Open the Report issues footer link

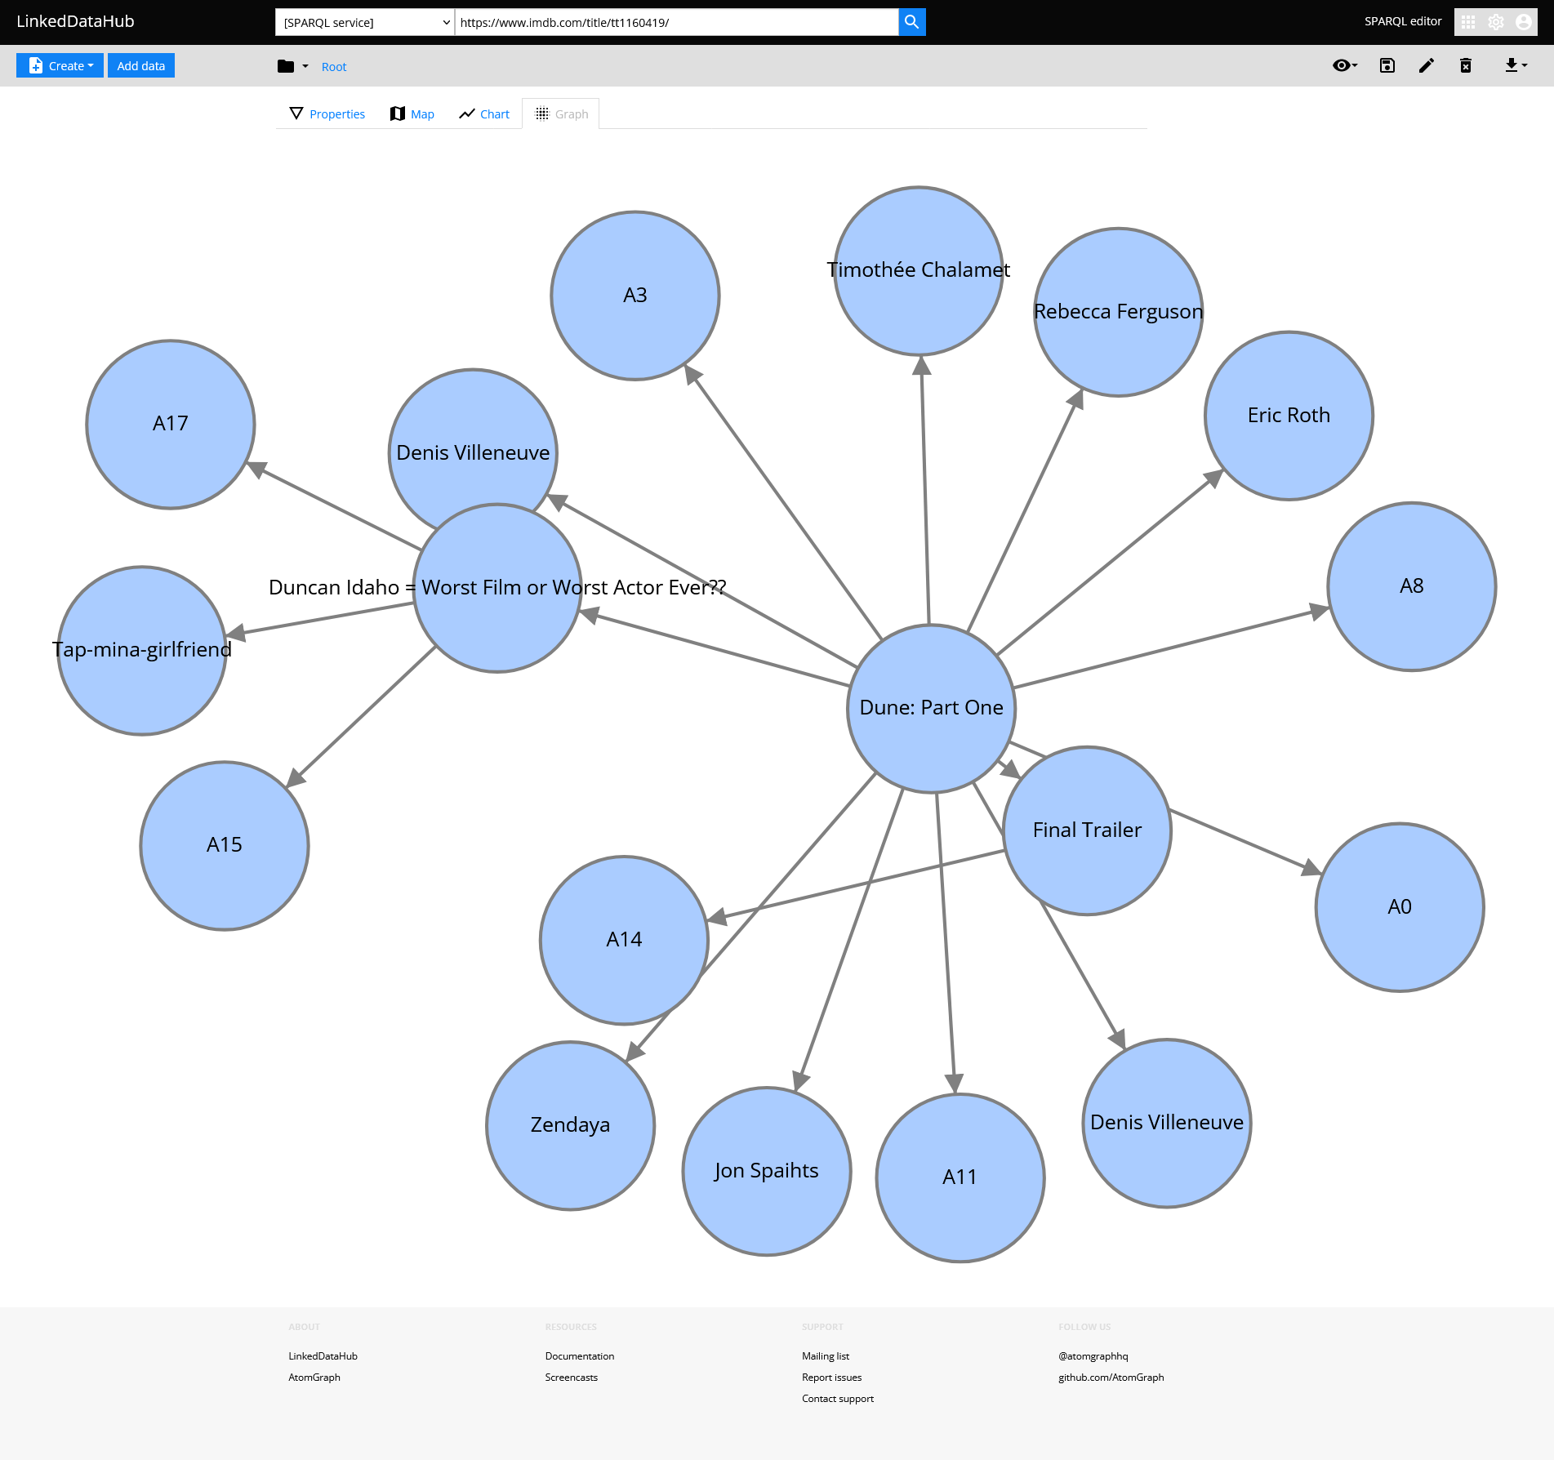(832, 1378)
